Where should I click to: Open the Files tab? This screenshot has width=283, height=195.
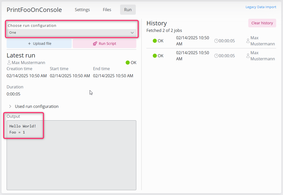[107, 10]
